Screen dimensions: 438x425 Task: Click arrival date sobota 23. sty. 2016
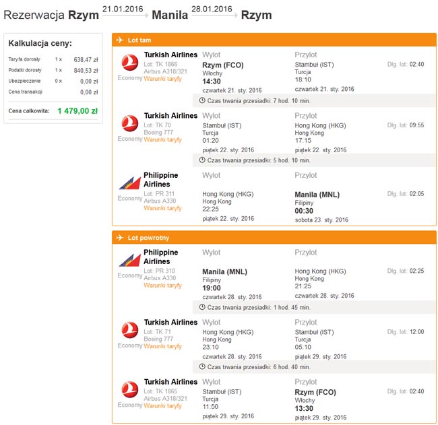(x=321, y=220)
